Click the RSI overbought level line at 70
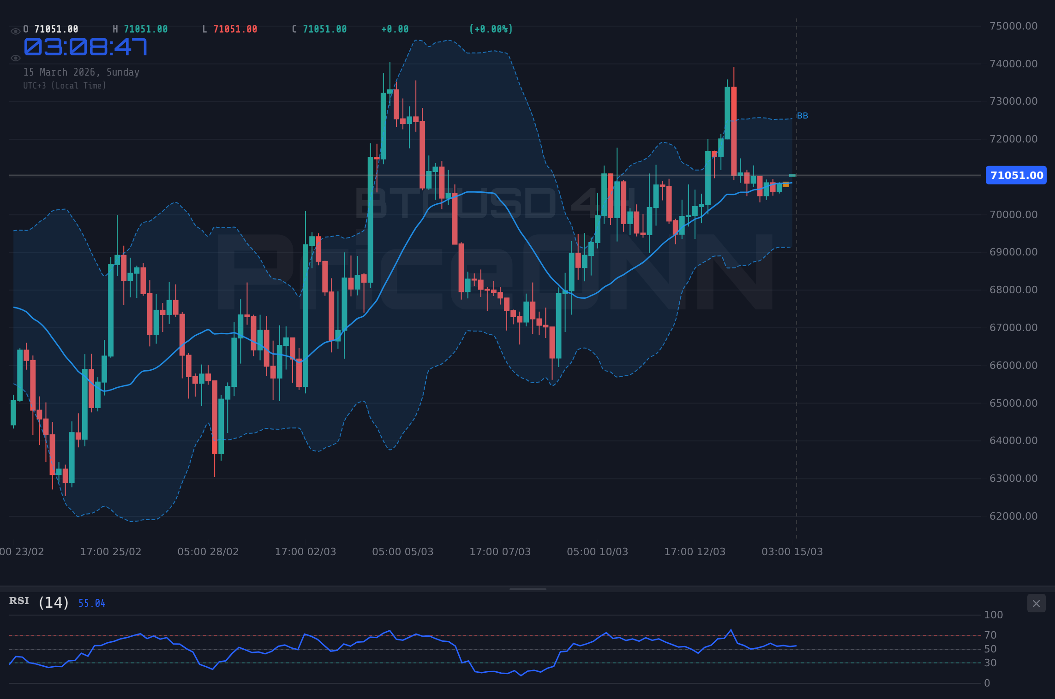 tap(489, 635)
